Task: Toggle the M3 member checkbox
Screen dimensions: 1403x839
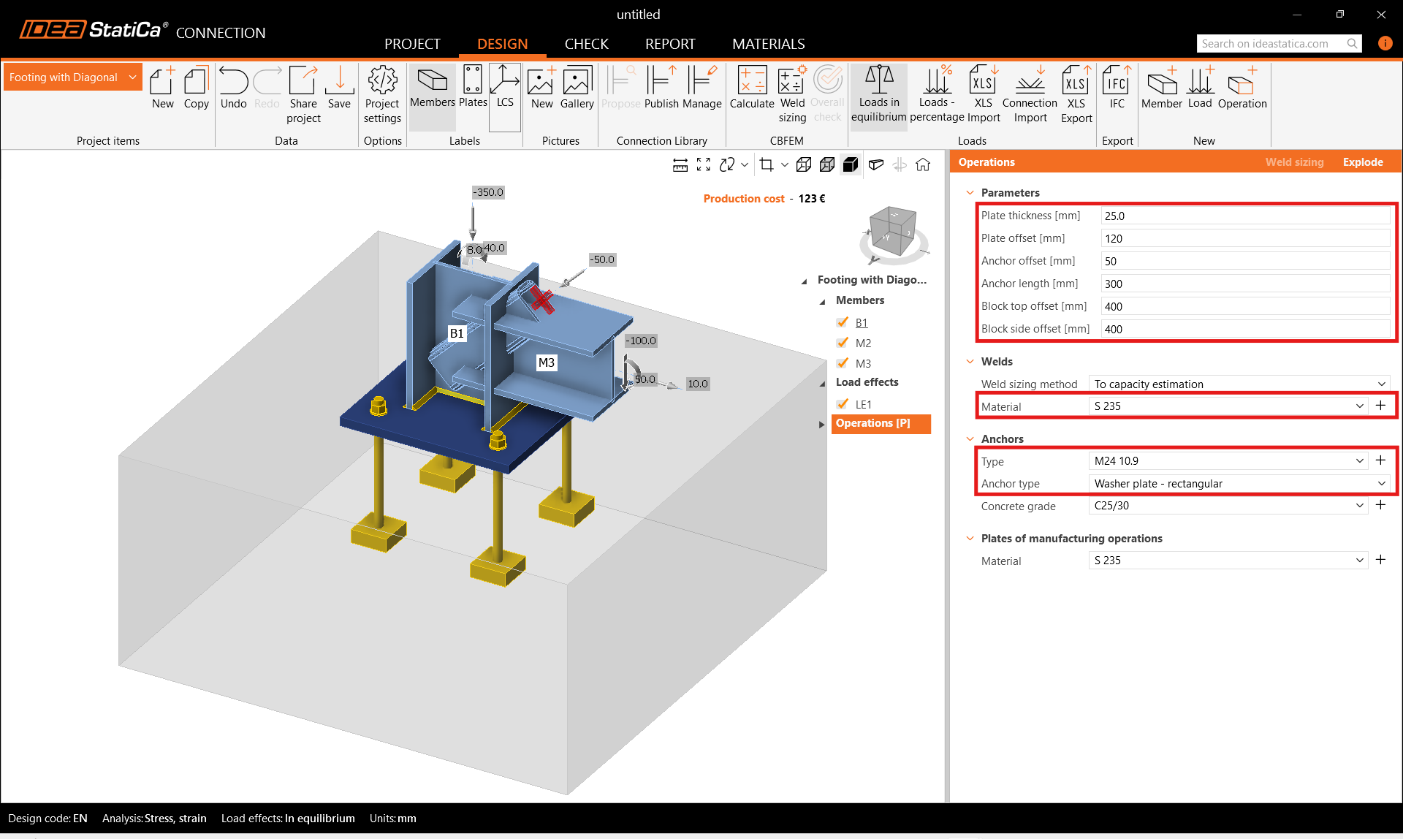Action: tap(843, 363)
